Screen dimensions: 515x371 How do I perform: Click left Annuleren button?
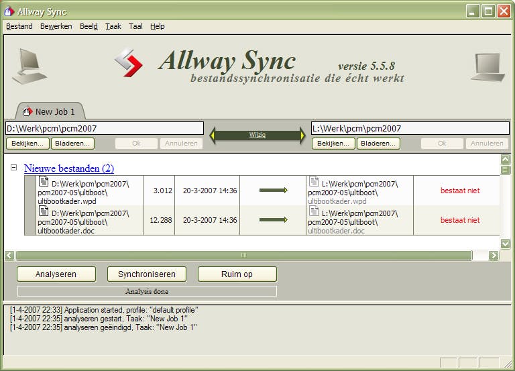click(181, 144)
